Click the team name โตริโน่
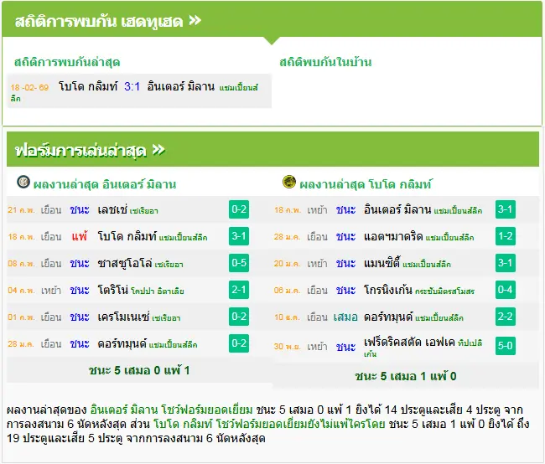This screenshot has height=464, width=545. [x=113, y=290]
